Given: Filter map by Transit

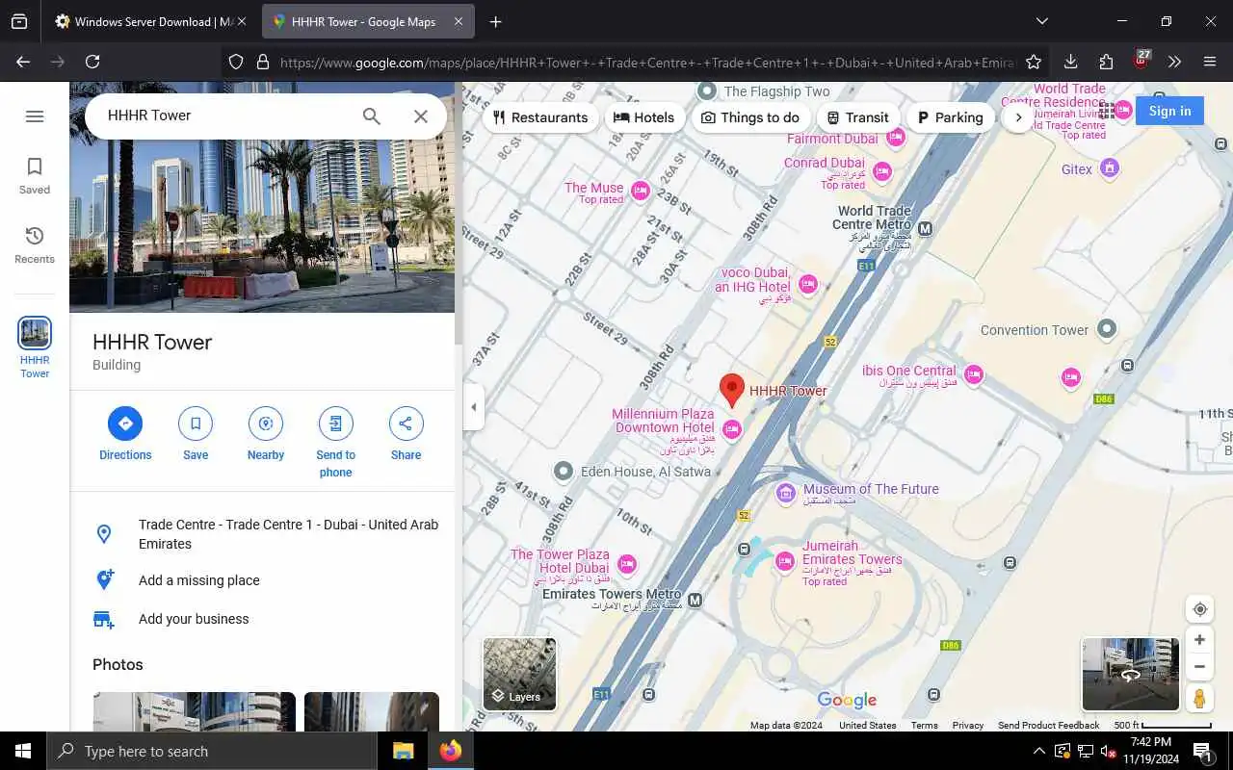Looking at the screenshot, I should 857,117.
